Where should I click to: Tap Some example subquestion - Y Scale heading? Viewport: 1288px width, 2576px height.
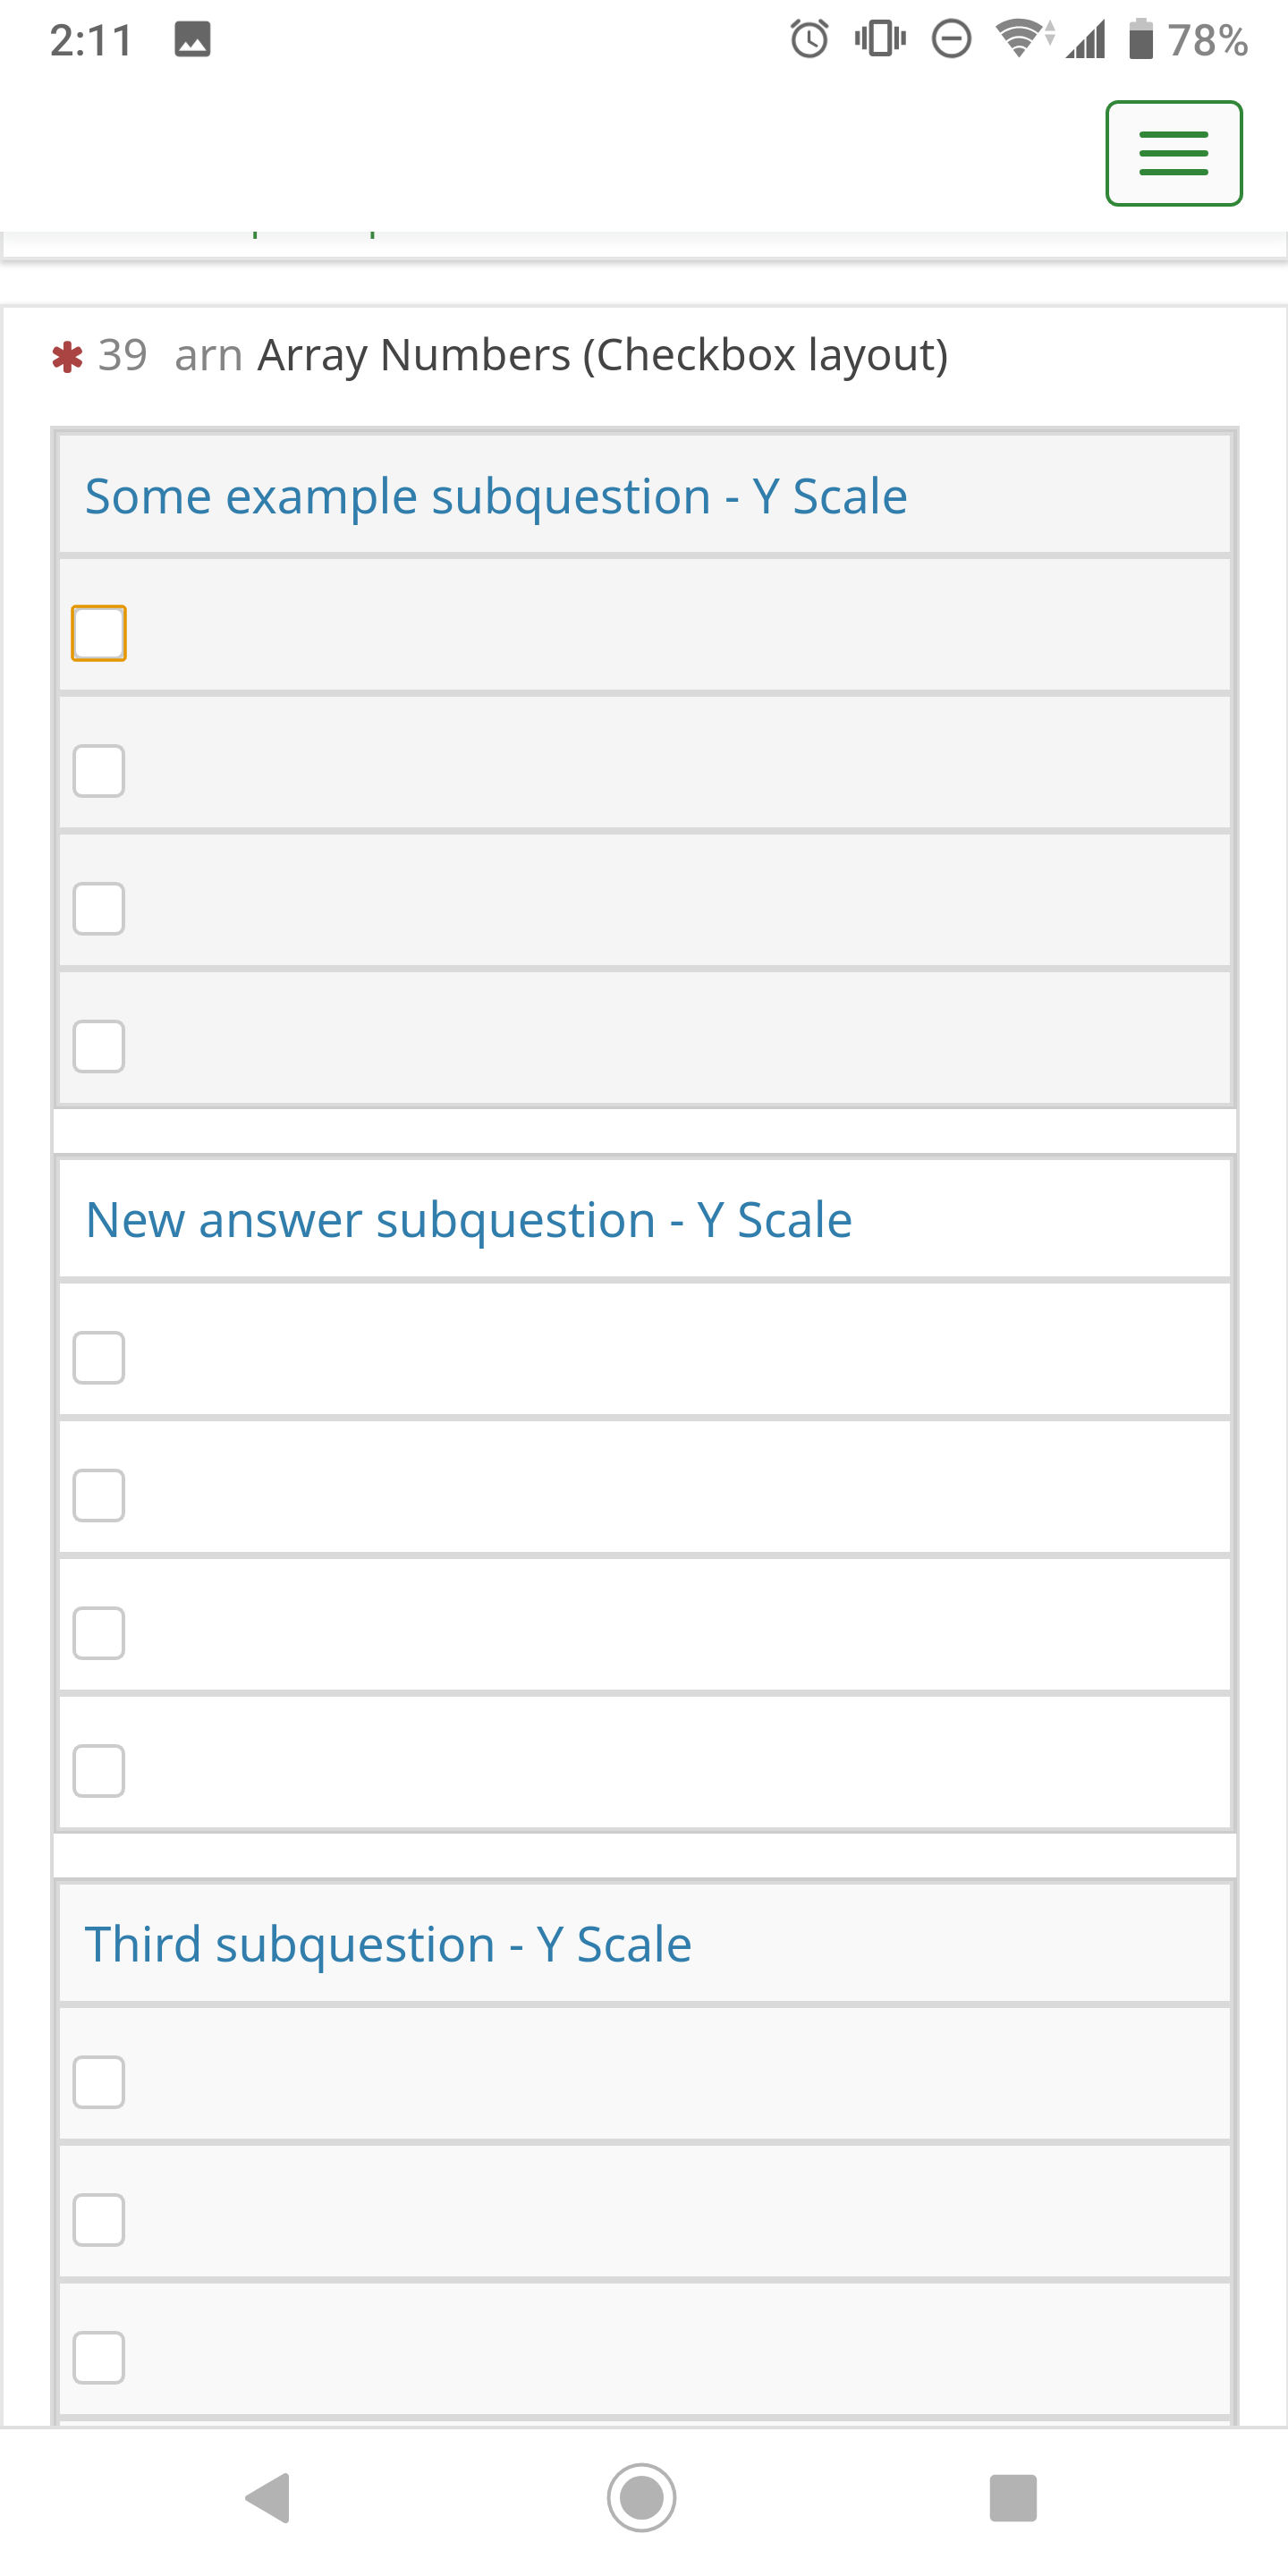pyautogui.click(x=496, y=497)
